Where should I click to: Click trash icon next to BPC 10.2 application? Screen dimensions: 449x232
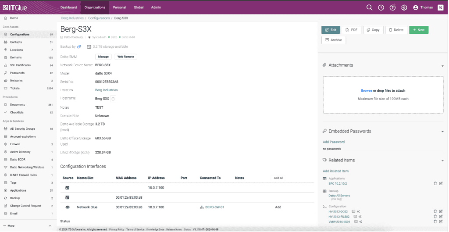pos(435,183)
